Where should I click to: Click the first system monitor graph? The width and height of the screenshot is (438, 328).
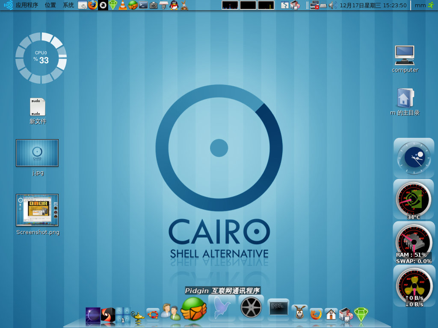coord(230,5)
